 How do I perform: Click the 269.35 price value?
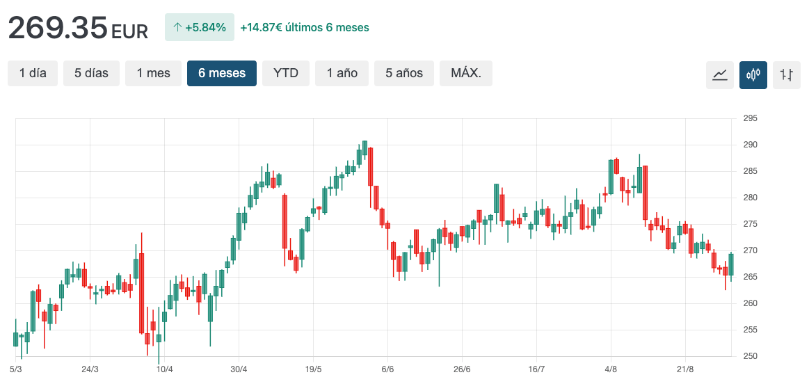(x=58, y=28)
